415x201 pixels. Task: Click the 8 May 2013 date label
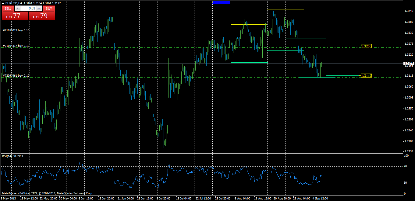pyautogui.click(x=8, y=198)
